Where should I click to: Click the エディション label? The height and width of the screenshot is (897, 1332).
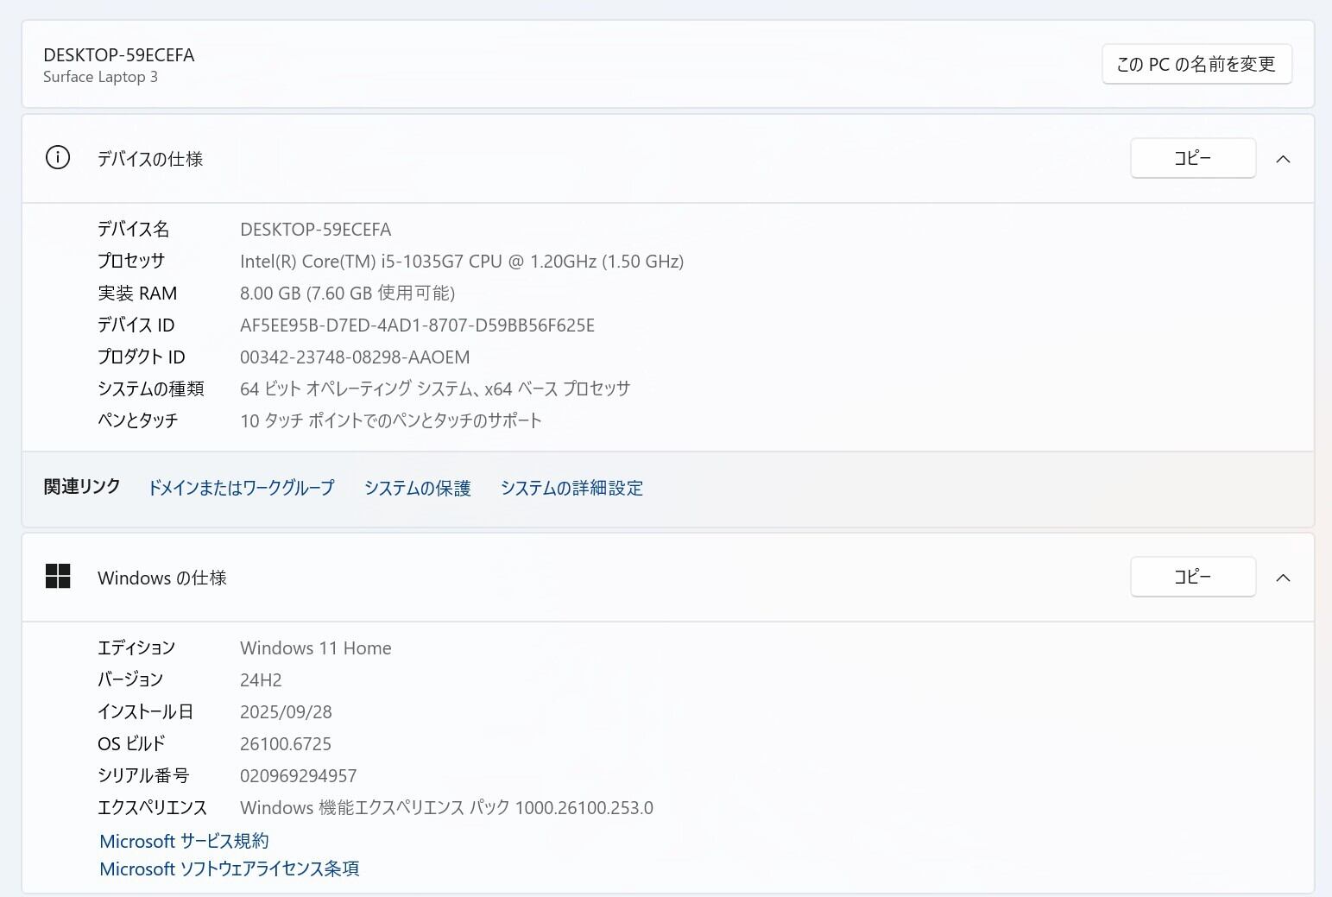click(x=136, y=648)
